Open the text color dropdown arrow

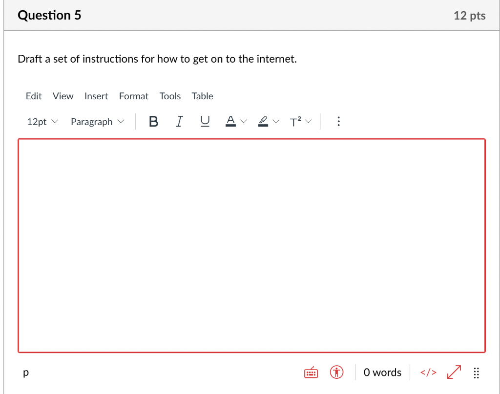(x=243, y=121)
